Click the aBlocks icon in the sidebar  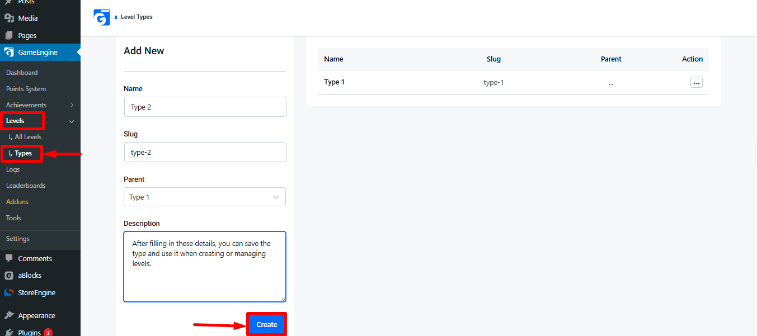9,276
